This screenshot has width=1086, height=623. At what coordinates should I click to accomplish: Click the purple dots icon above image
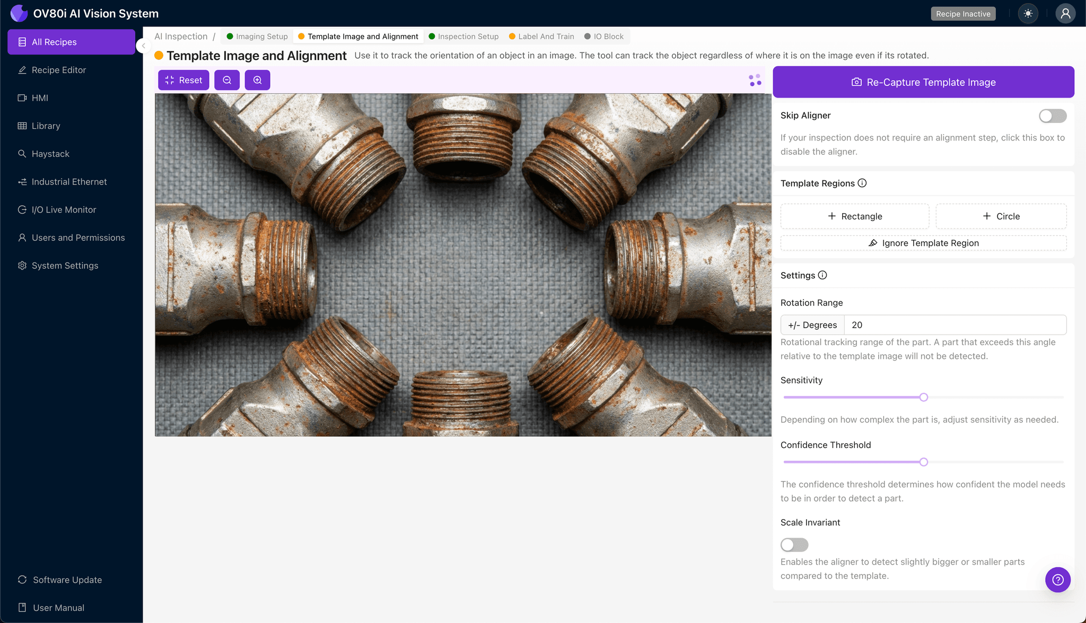point(755,80)
